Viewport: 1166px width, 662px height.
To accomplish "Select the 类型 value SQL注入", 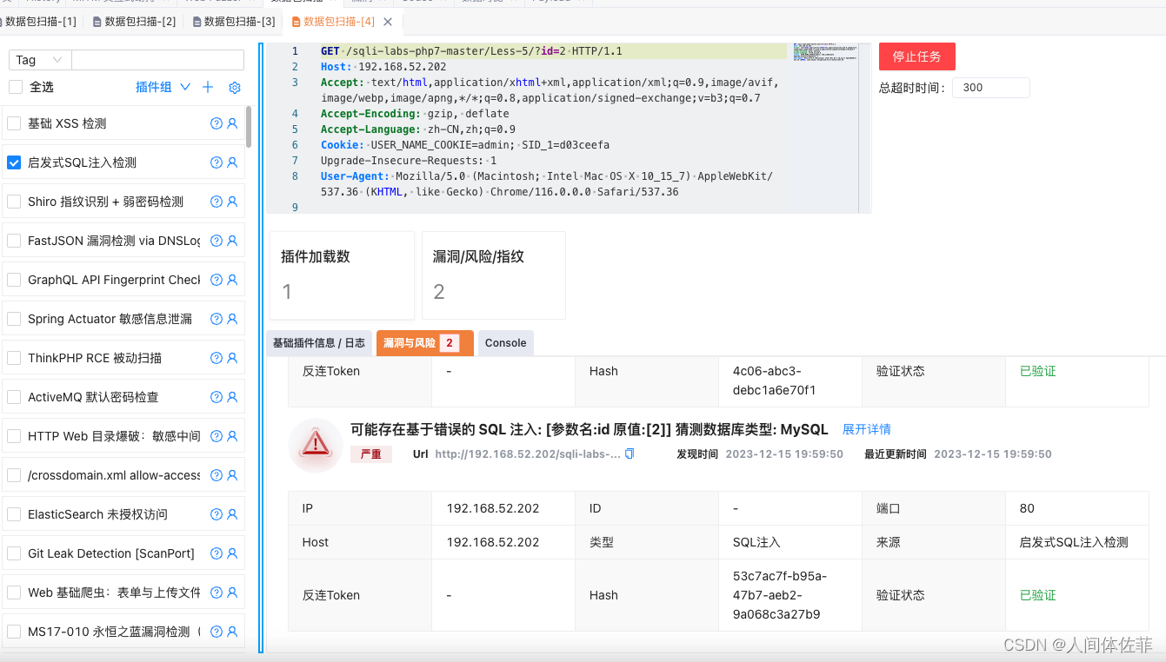I will pos(756,542).
